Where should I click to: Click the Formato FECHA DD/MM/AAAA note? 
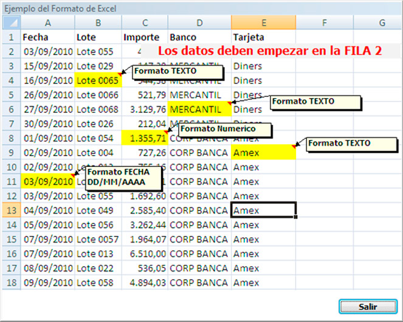(x=124, y=177)
